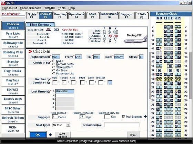Uncheck the Pool Baggage checkbox
This screenshot has width=193, height=144.
click(123, 117)
